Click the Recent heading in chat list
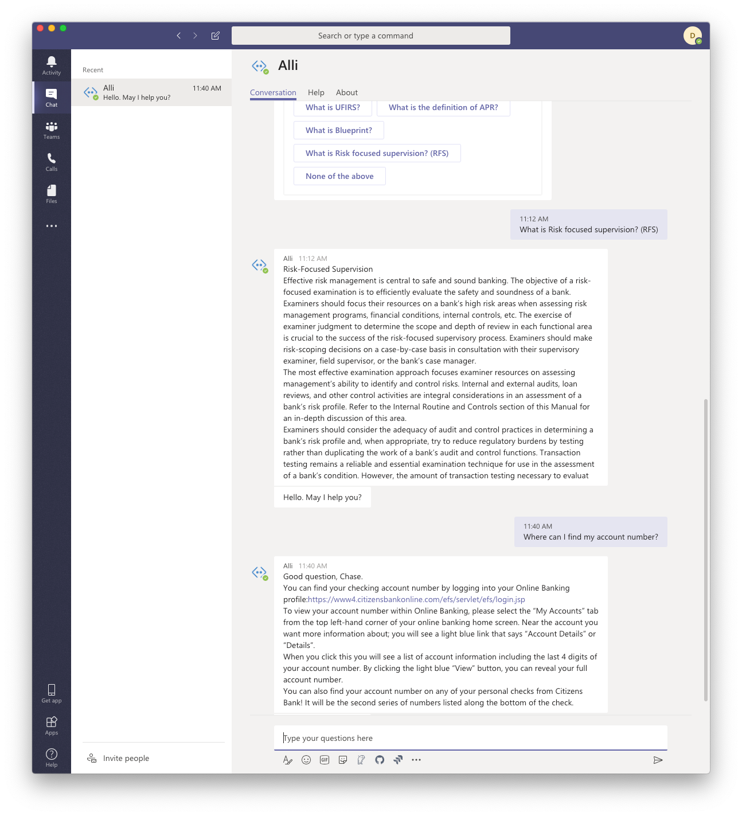Image resolution: width=742 pixels, height=816 pixels. (93, 70)
